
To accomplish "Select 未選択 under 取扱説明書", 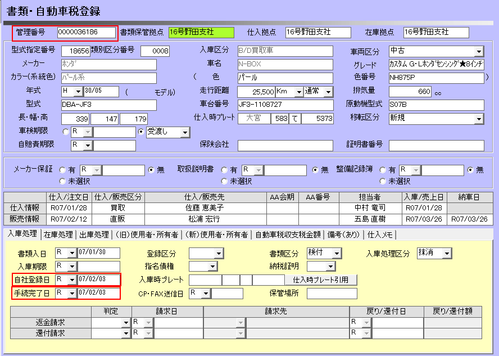I will click(x=224, y=181).
